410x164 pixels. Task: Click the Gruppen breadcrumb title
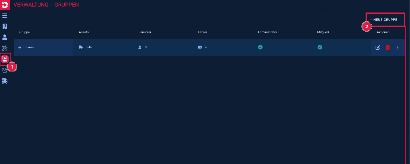coord(67,5)
